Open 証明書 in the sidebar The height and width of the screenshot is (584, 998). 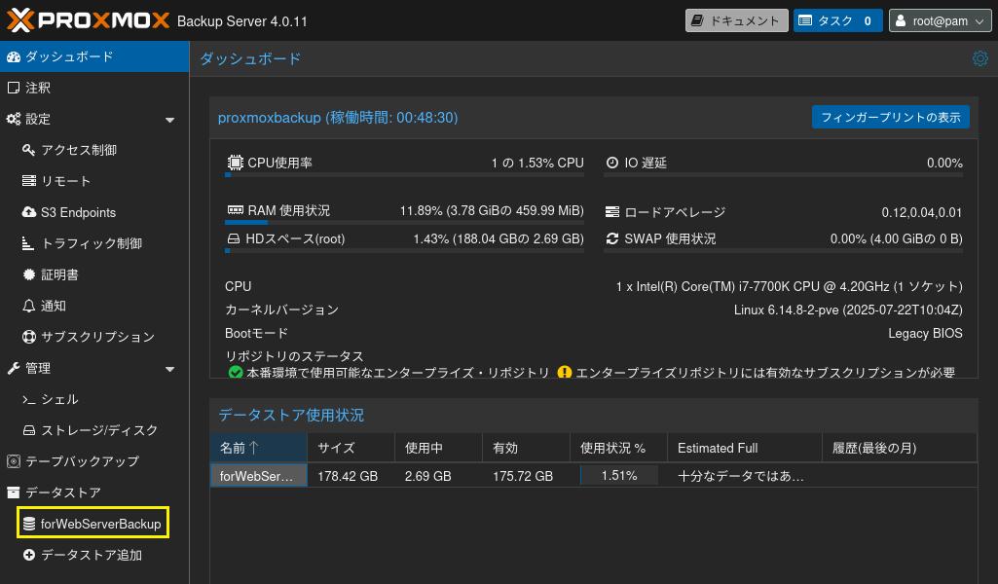click(94, 274)
